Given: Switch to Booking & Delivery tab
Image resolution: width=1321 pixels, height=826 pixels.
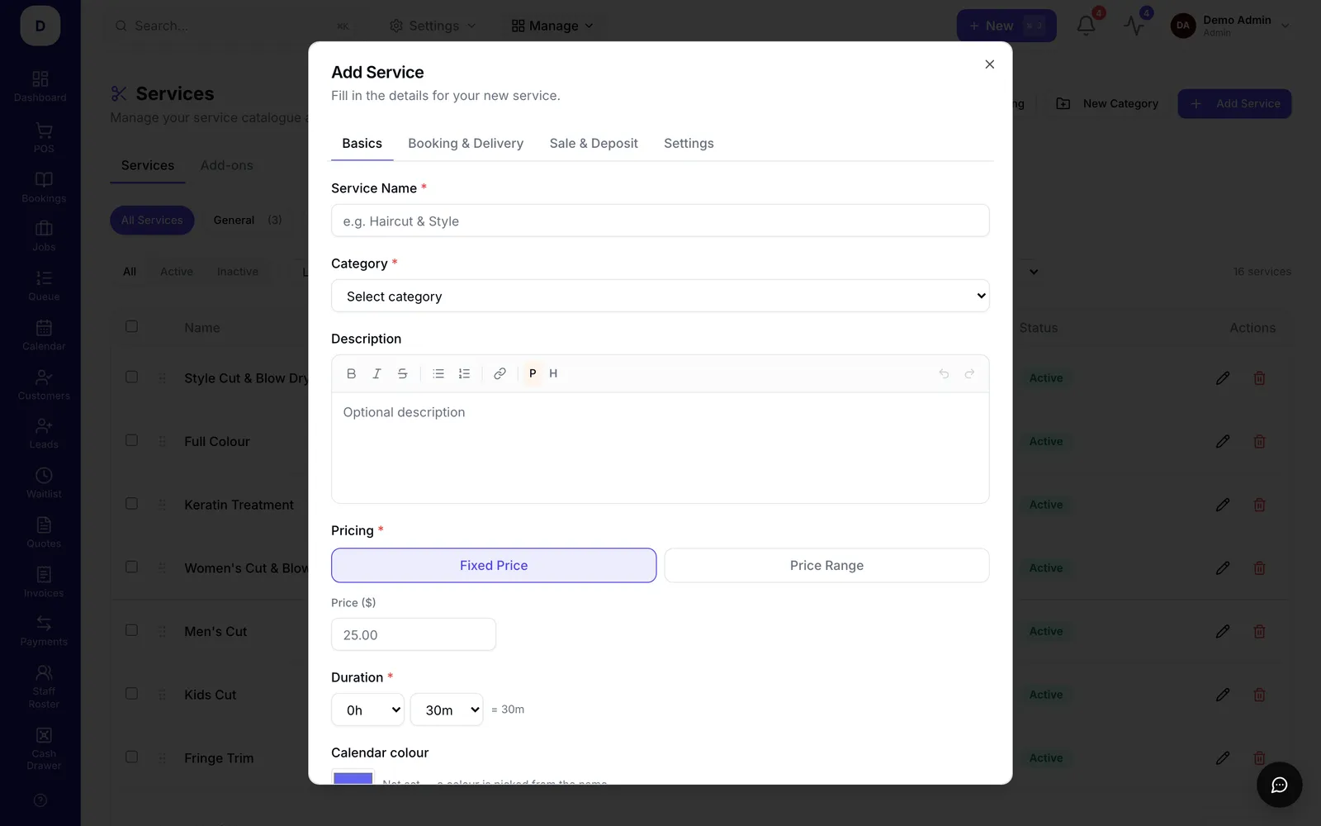Looking at the screenshot, I should 466,143.
